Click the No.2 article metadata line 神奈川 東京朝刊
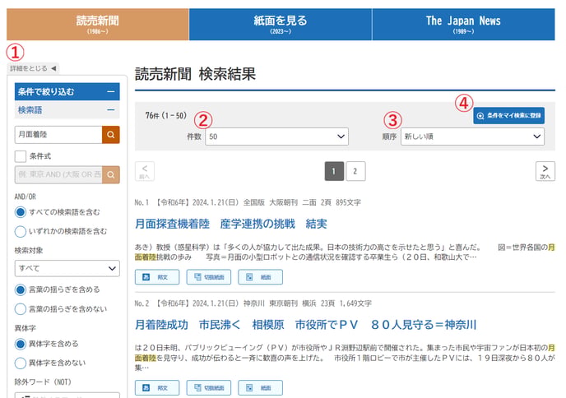Viewport: 566px width, 398px height. pos(253,303)
